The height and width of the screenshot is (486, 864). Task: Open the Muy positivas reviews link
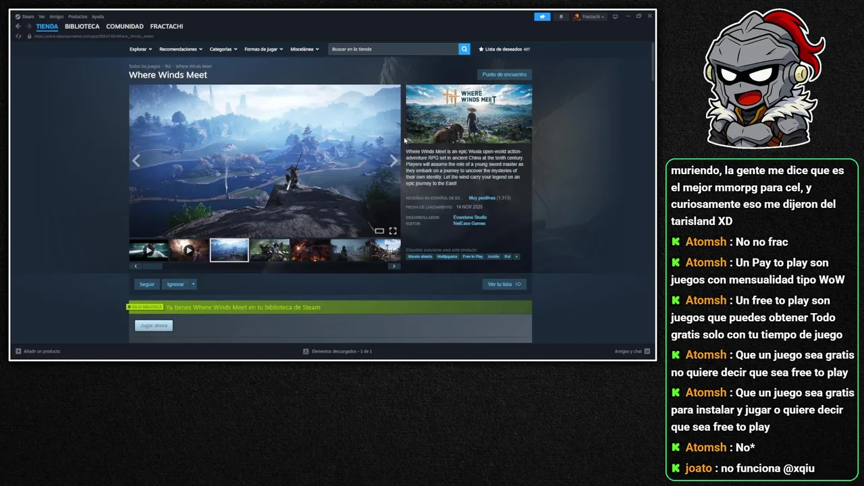(x=482, y=198)
